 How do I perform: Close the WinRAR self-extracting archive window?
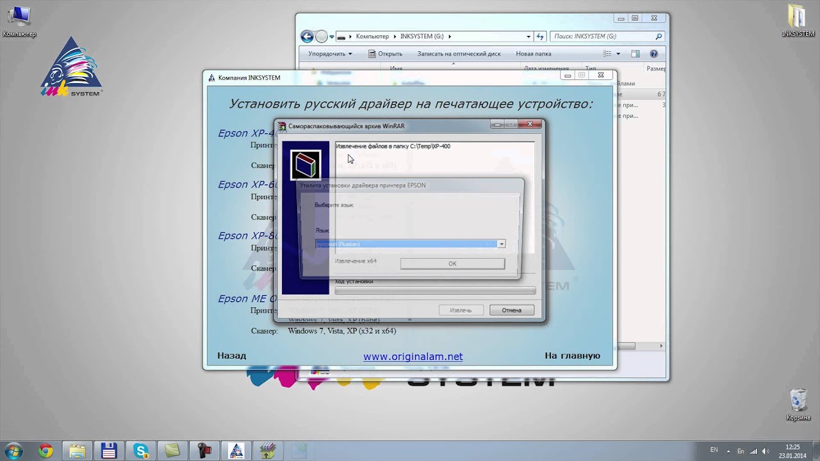point(530,124)
